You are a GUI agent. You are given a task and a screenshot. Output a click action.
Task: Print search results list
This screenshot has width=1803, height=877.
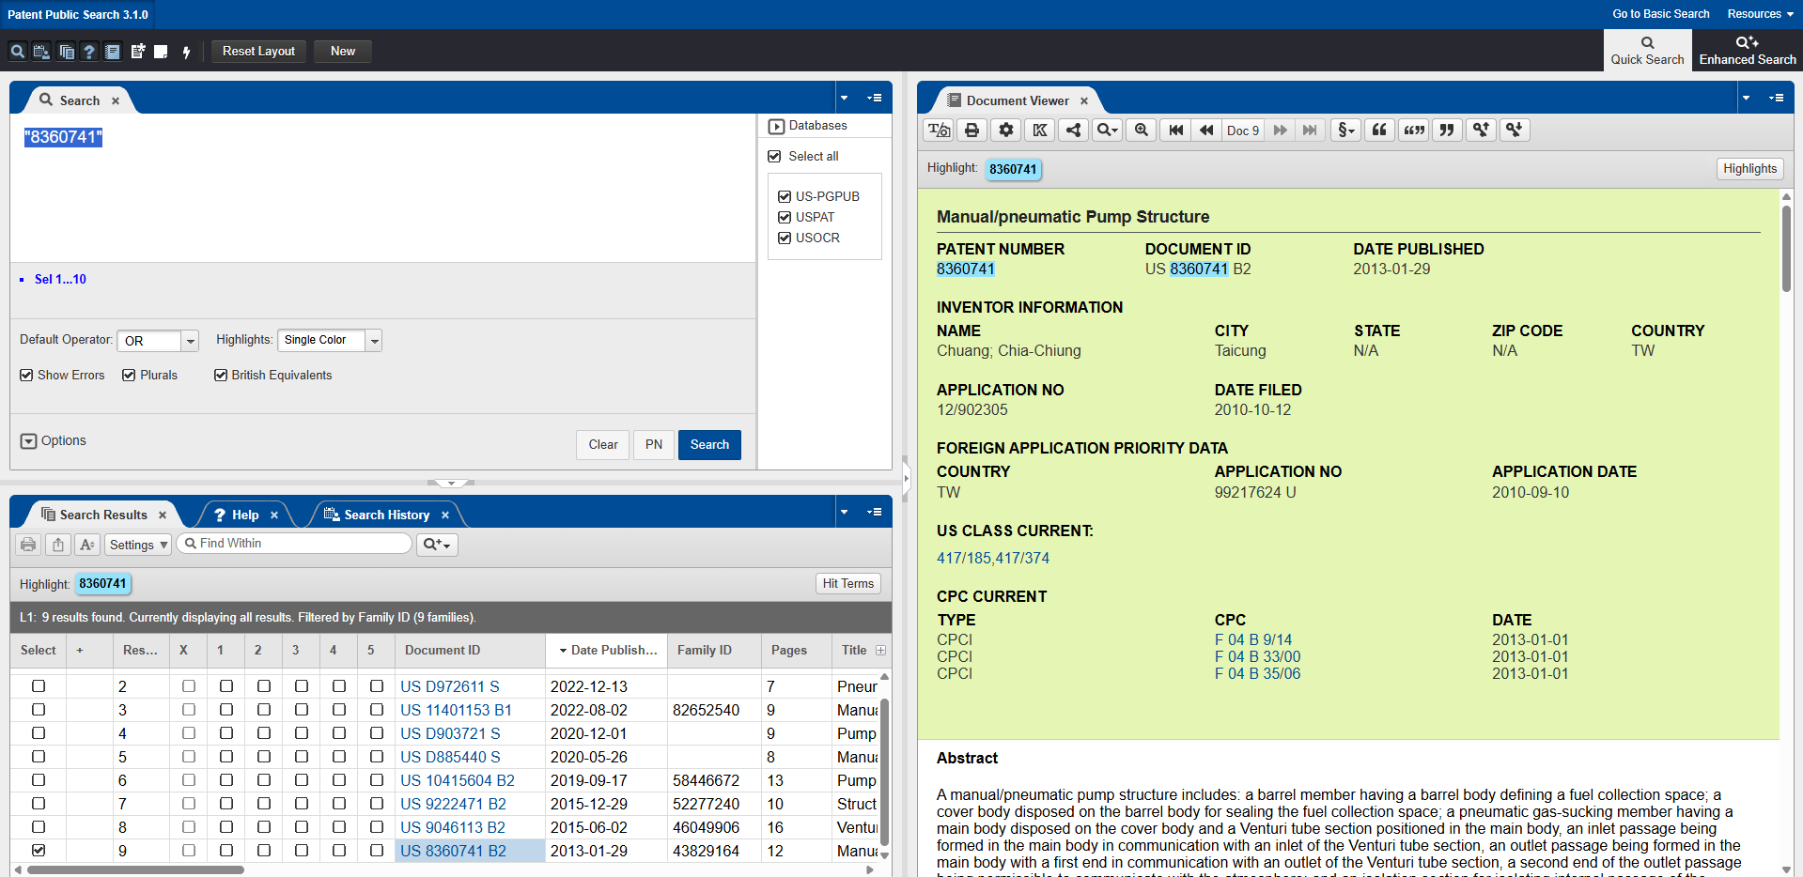[x=28, y=545]
